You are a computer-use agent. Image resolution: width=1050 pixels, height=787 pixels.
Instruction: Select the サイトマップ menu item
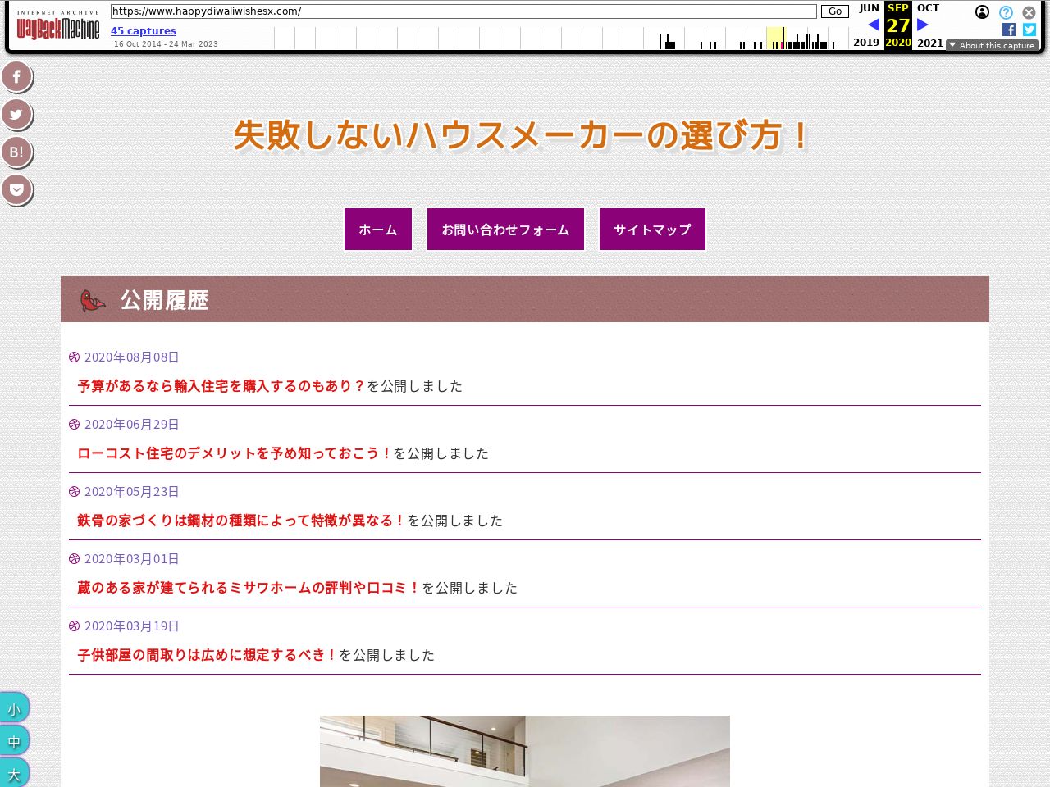click(652, 230)
